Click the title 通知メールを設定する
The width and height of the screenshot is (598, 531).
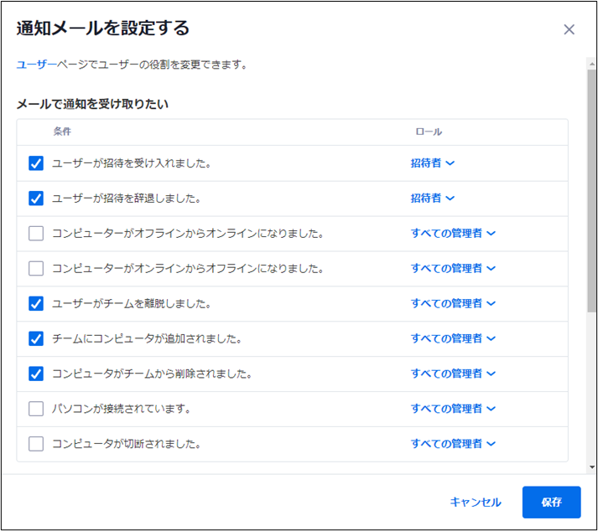[103, 28]
